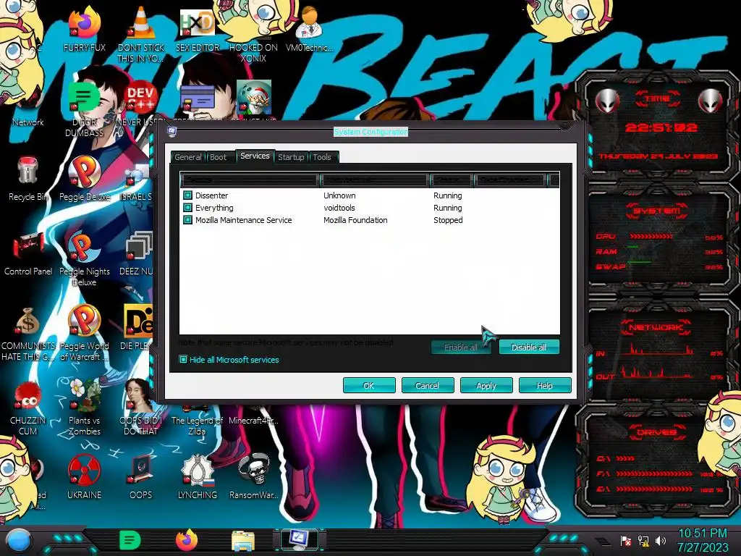This screenshot has height=556, width=741.
Task: Open The Legend of Zilda shortcut
Action: point(197,421)
